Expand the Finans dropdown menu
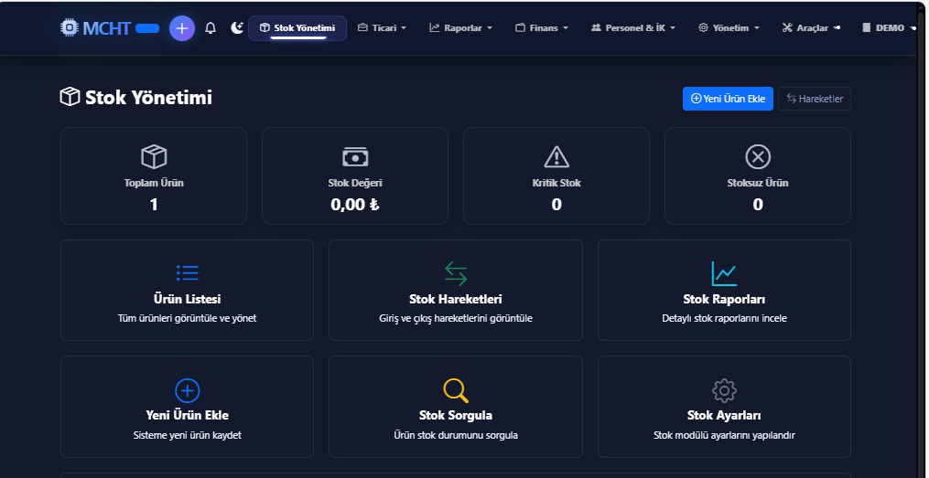Screen dimensions: 929x478 coord(542,27)
